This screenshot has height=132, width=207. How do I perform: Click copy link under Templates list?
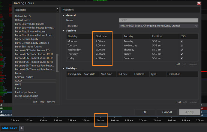tap(42, 102)
